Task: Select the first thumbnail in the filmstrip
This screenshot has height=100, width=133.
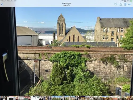Action: coord(2,98)
